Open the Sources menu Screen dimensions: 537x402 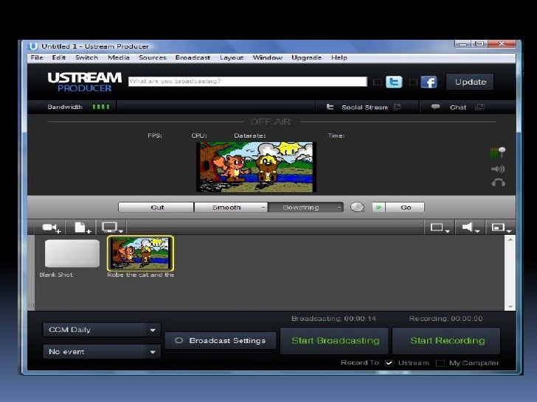coord(153,57)
